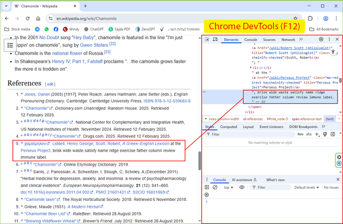
Task: Open the Perseus Project link in reference 5
Action: point(35,151)
